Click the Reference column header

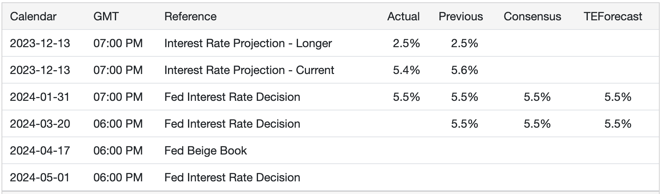[x=190, y=16]
